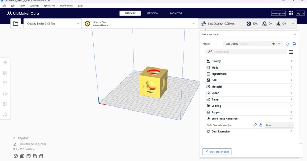Expand the Material settings section
This screenshot has width=307, height=161.
pos(249,87)
